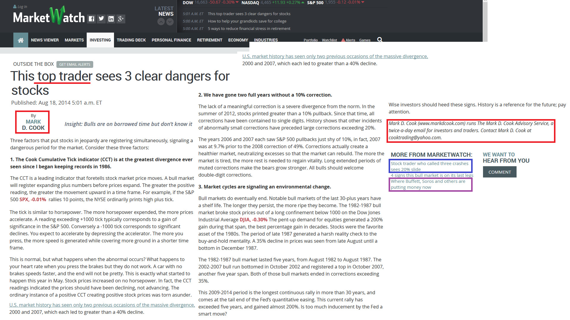The height and width of the screenshot is (320, 570).
Task: Click the MarketWatch logo
Action: pos(49,16)
